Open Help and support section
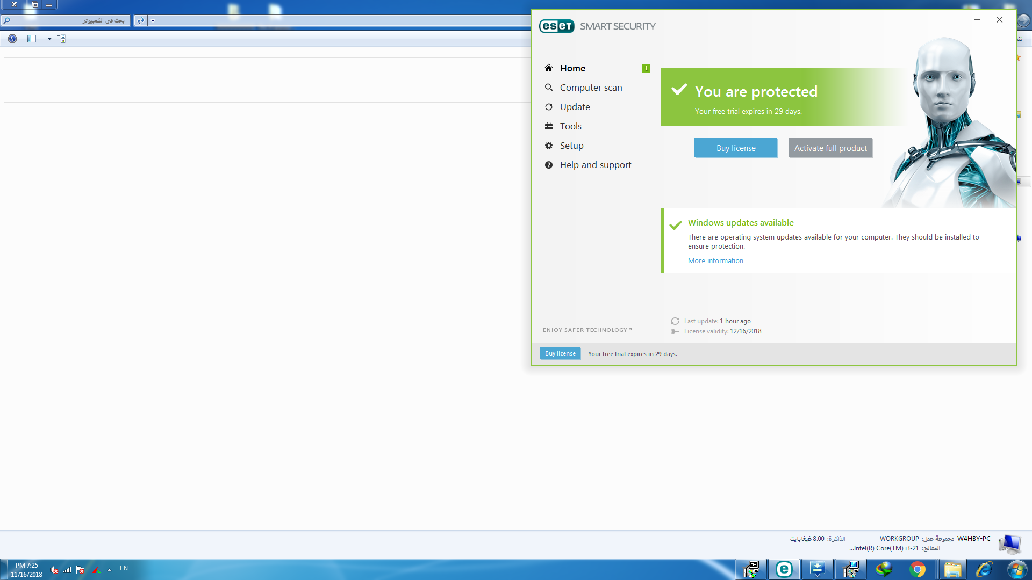 pyautogui.click(x=595, y=165)
